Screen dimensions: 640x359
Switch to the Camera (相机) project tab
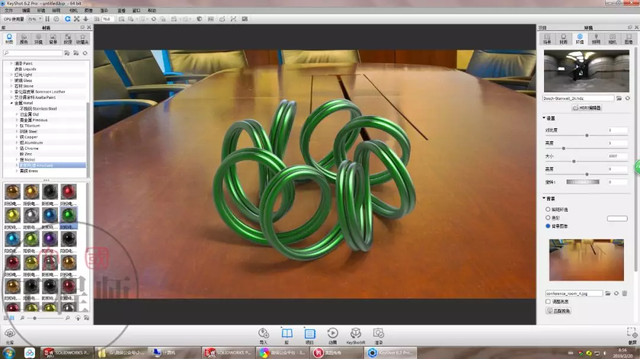pyautogui.click(x=612, y=38)
